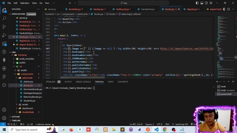Open the Accounts icon in activity bar

(x=4, y=110)
